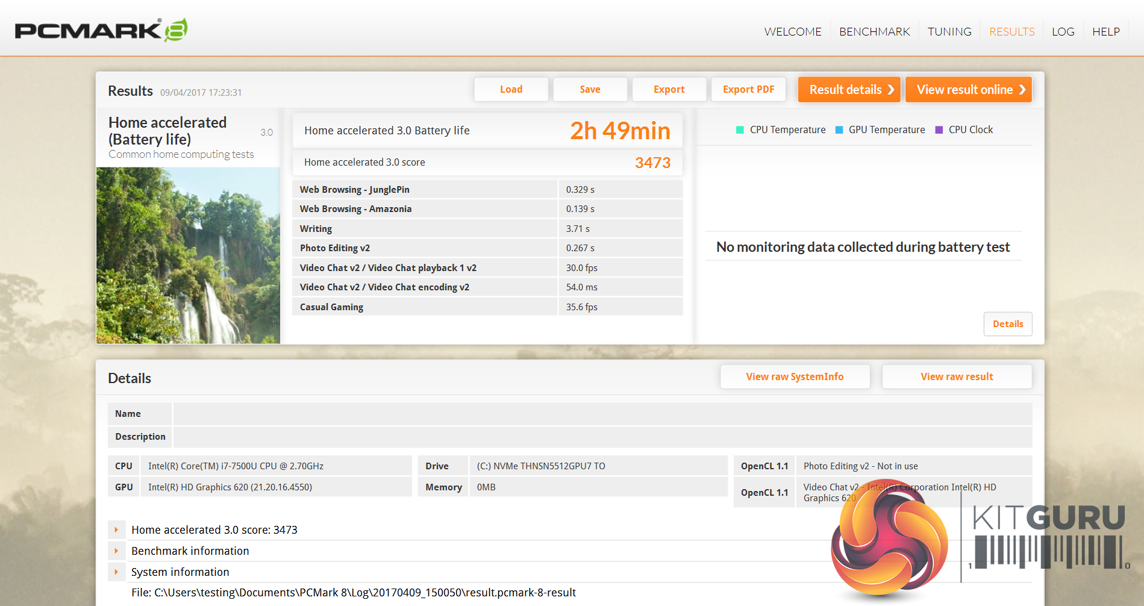Switch to the BENCHMARK tab
The height and width of the screenshot is (606, 1144).
pos(875,31)
